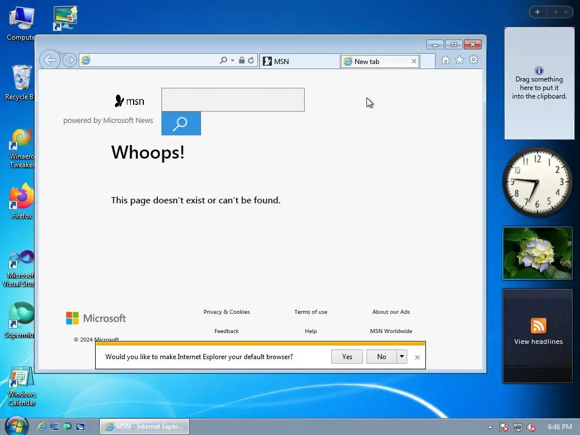Click the clipboard gadget drop area
This screenshot has height=435, width=580.
point(539,84)
